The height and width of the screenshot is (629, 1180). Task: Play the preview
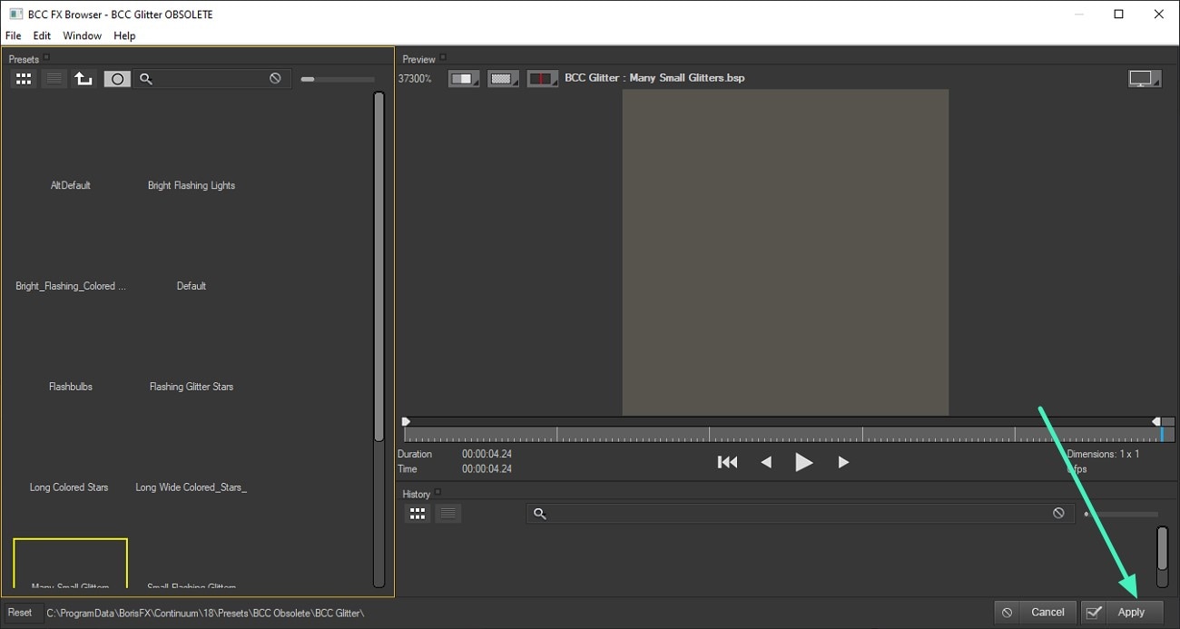click(x=803, y=462)
